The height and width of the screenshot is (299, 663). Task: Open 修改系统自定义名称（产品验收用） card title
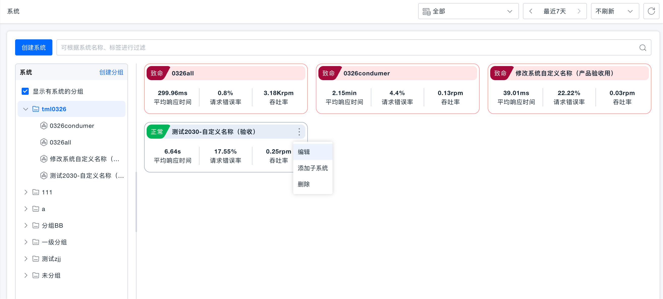[565, 73]
